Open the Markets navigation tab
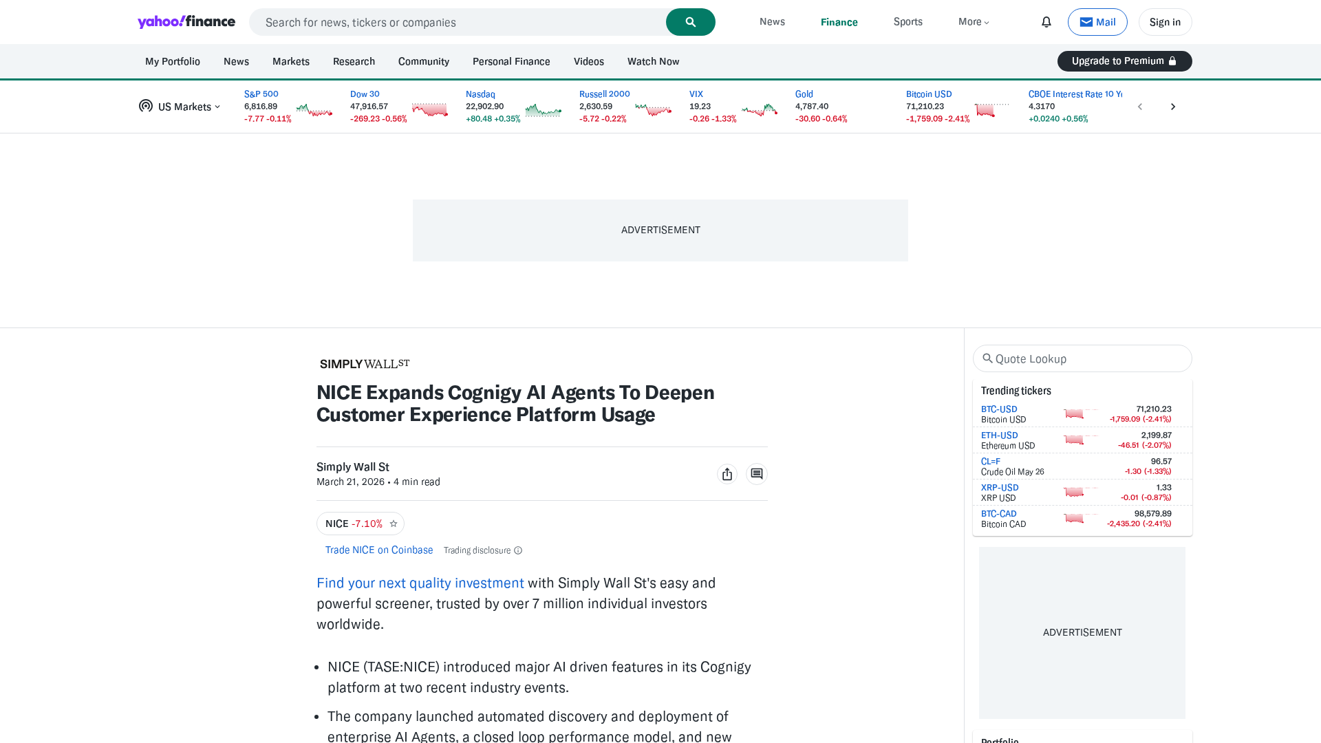Viewport: 1321px width, 743px height. pyautogui.click(x=290, y=61)
